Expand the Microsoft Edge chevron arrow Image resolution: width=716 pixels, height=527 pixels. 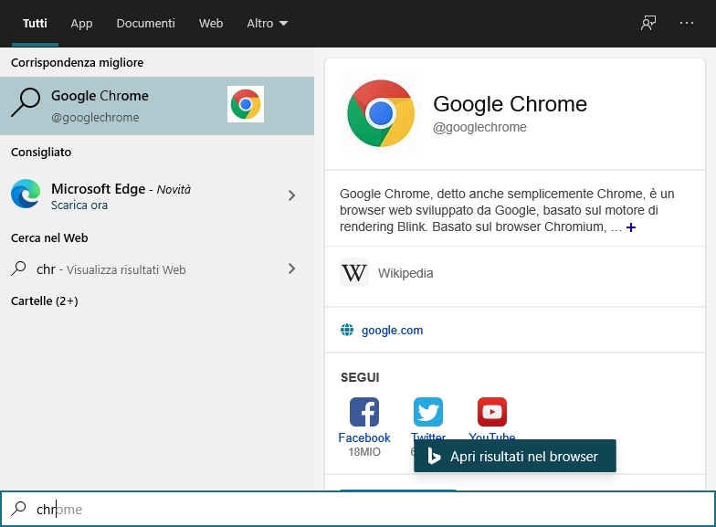[x=292, y=195]
